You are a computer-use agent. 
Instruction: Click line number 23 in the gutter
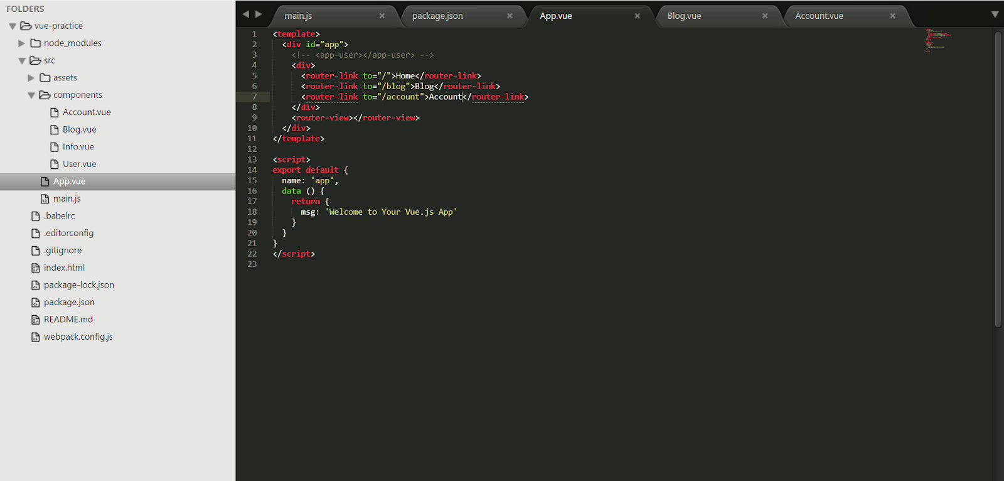252,264
